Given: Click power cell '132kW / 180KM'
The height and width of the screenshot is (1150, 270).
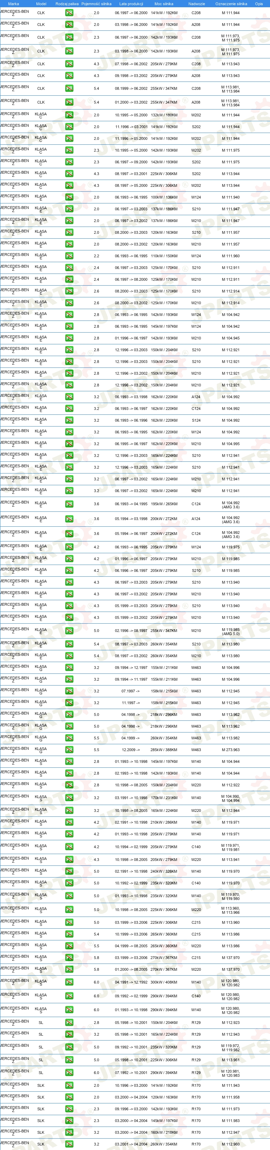Looking at the screenshot, I should click(x=164, y=115).
